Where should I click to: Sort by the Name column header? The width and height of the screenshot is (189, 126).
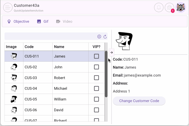point(59,47)
